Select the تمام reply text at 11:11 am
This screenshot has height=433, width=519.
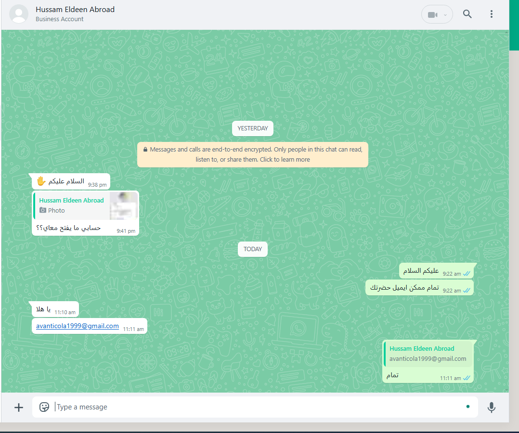click(x=392, y=375)
